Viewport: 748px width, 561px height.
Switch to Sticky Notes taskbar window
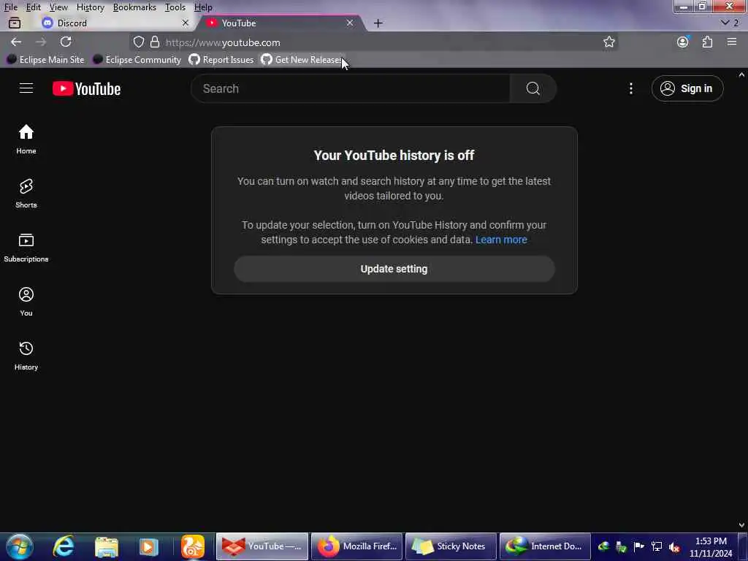451,546
